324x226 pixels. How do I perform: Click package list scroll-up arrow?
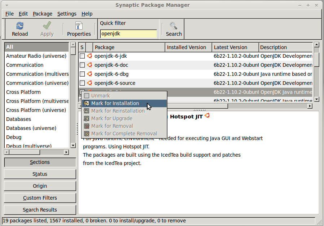click(316, 44)
